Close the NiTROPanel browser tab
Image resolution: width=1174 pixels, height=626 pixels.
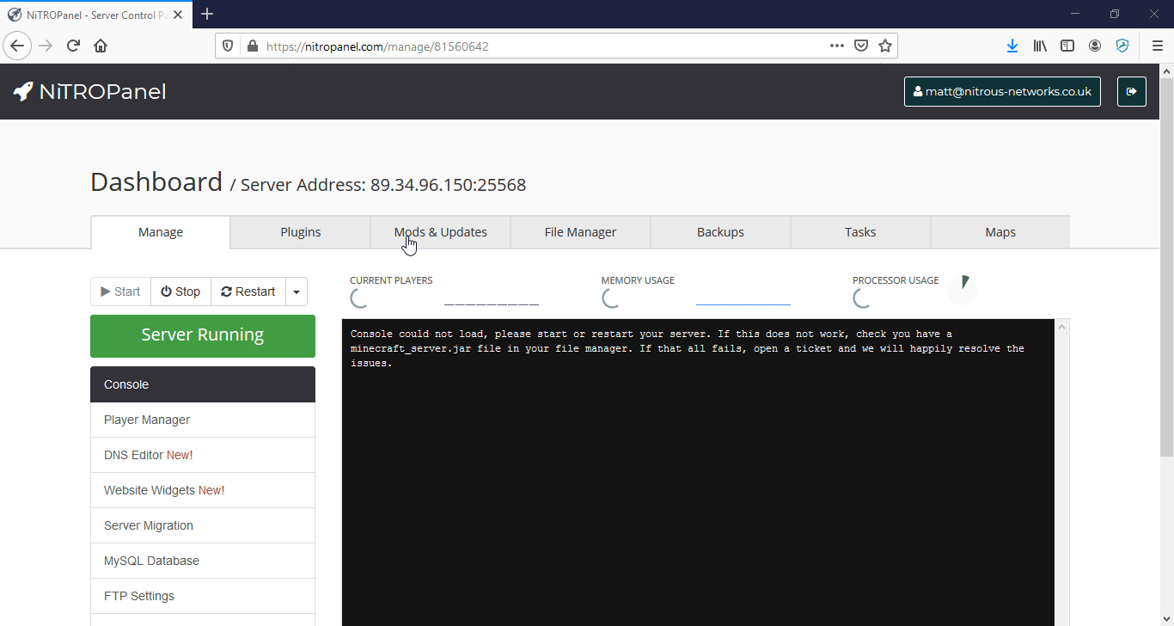click(179, 15)
